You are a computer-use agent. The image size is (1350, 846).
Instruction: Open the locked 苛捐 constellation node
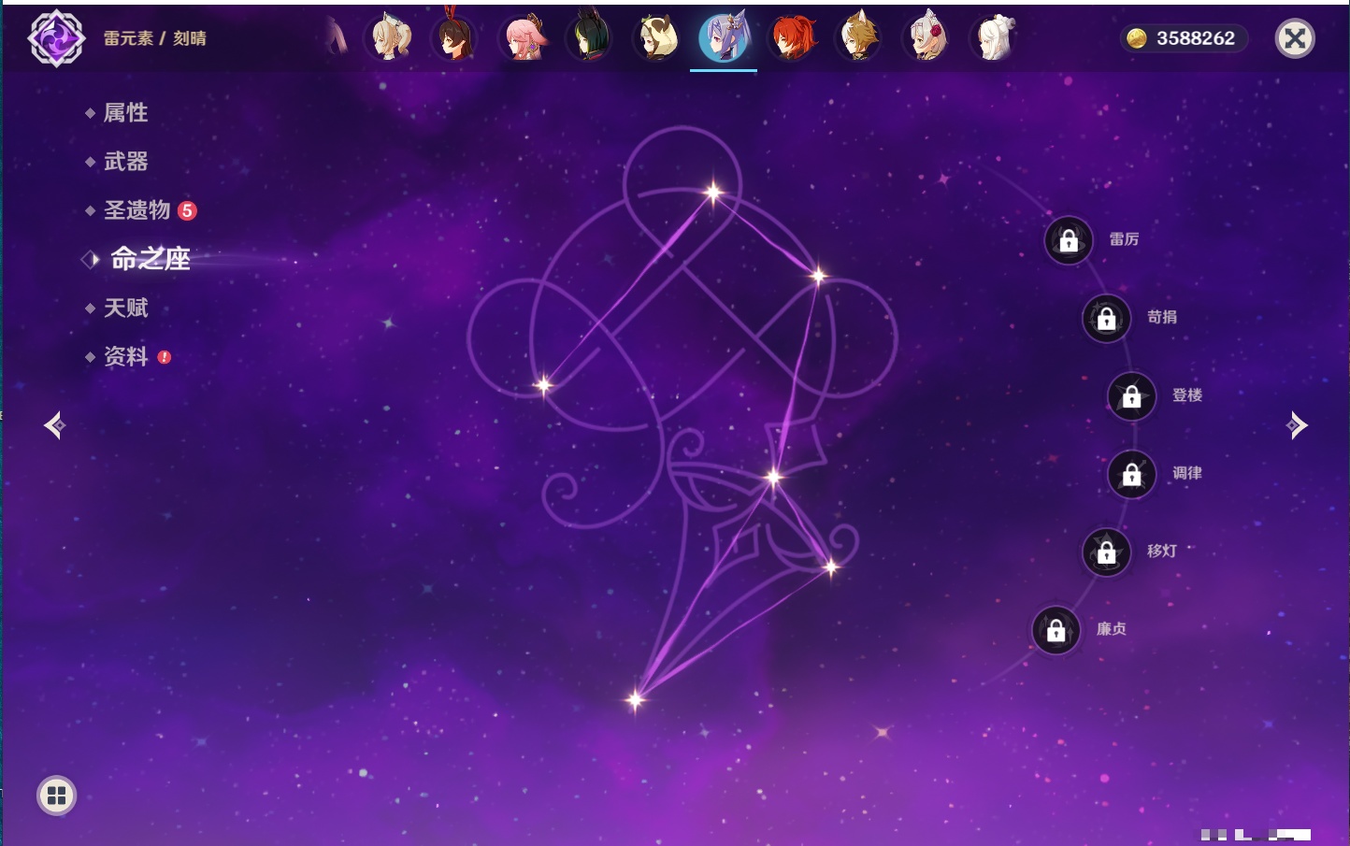(1107, 319)
